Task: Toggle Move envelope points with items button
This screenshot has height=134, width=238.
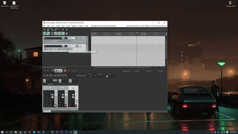Action: pos(55,33)
